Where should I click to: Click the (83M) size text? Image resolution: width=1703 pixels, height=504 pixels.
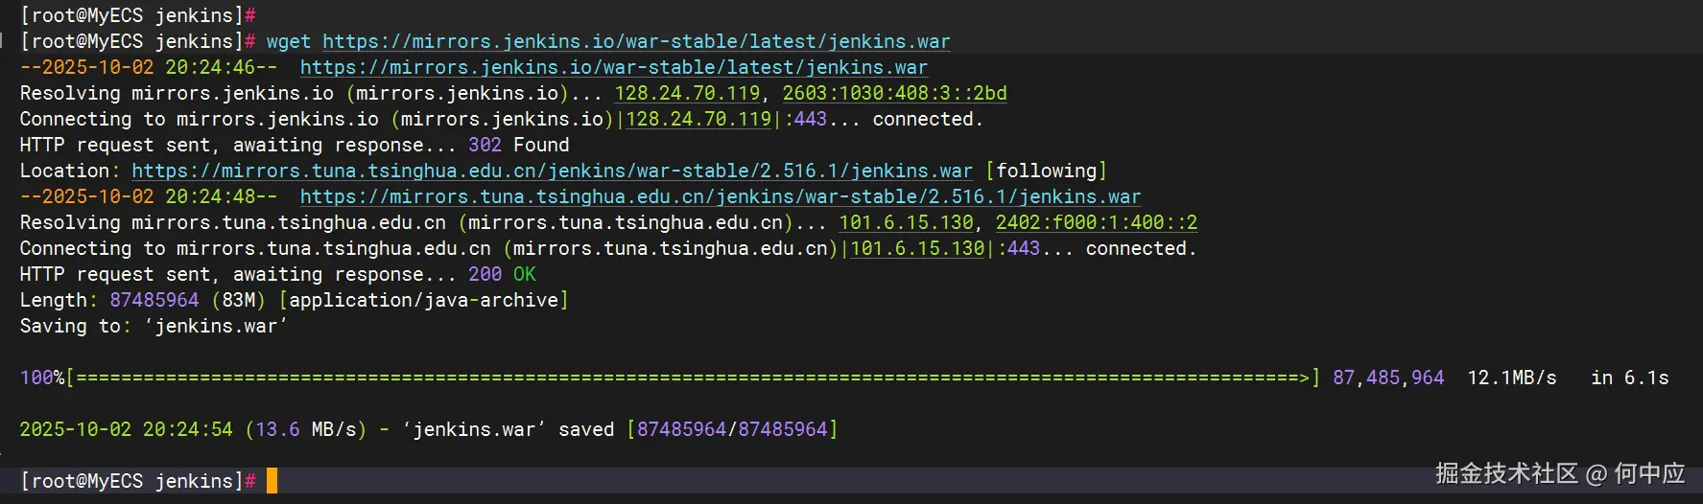(x=239, y=300)
